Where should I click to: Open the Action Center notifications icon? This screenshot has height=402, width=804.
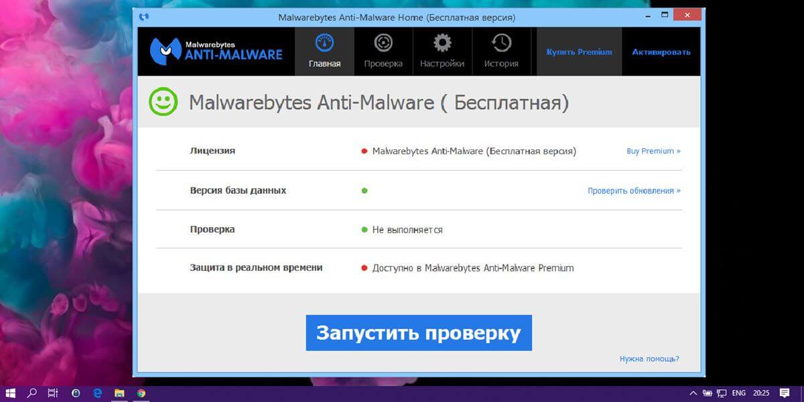[785, 393]
